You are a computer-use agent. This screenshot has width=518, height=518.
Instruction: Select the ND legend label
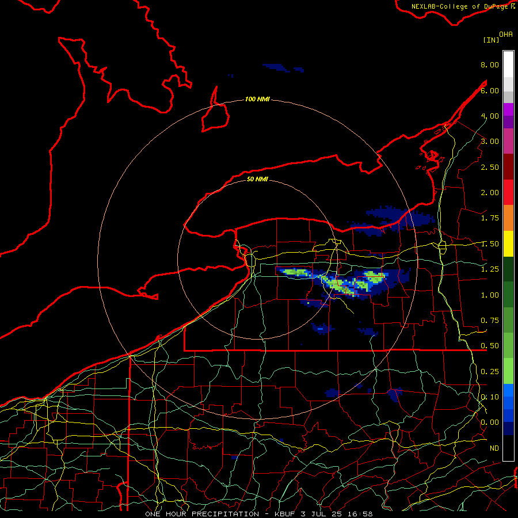click(494, 448)
